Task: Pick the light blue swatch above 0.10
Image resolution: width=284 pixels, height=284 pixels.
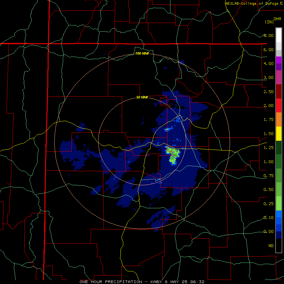Action: click(x=279, y=214)
